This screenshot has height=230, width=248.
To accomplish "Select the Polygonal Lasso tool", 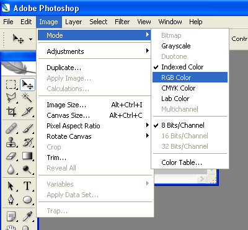I will [11, 97].
